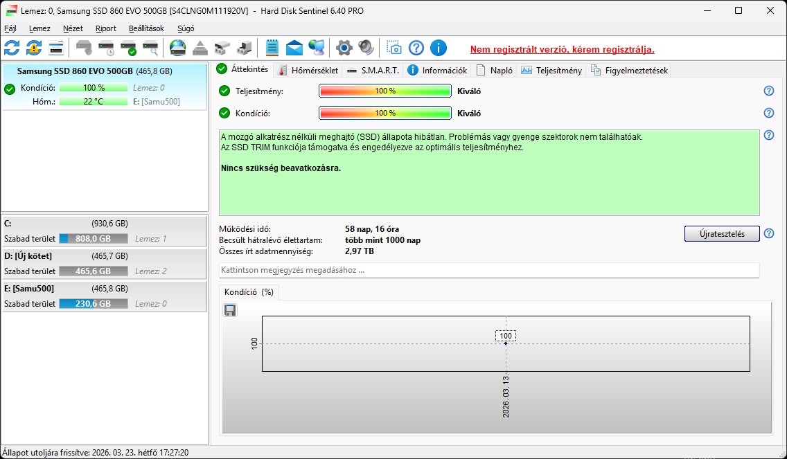Open the Súgó menu
Viewport: 787px width, 459px height.
(x=186, y=28)
